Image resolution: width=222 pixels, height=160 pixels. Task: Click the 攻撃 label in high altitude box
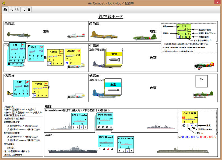click(x=153, y=31)
